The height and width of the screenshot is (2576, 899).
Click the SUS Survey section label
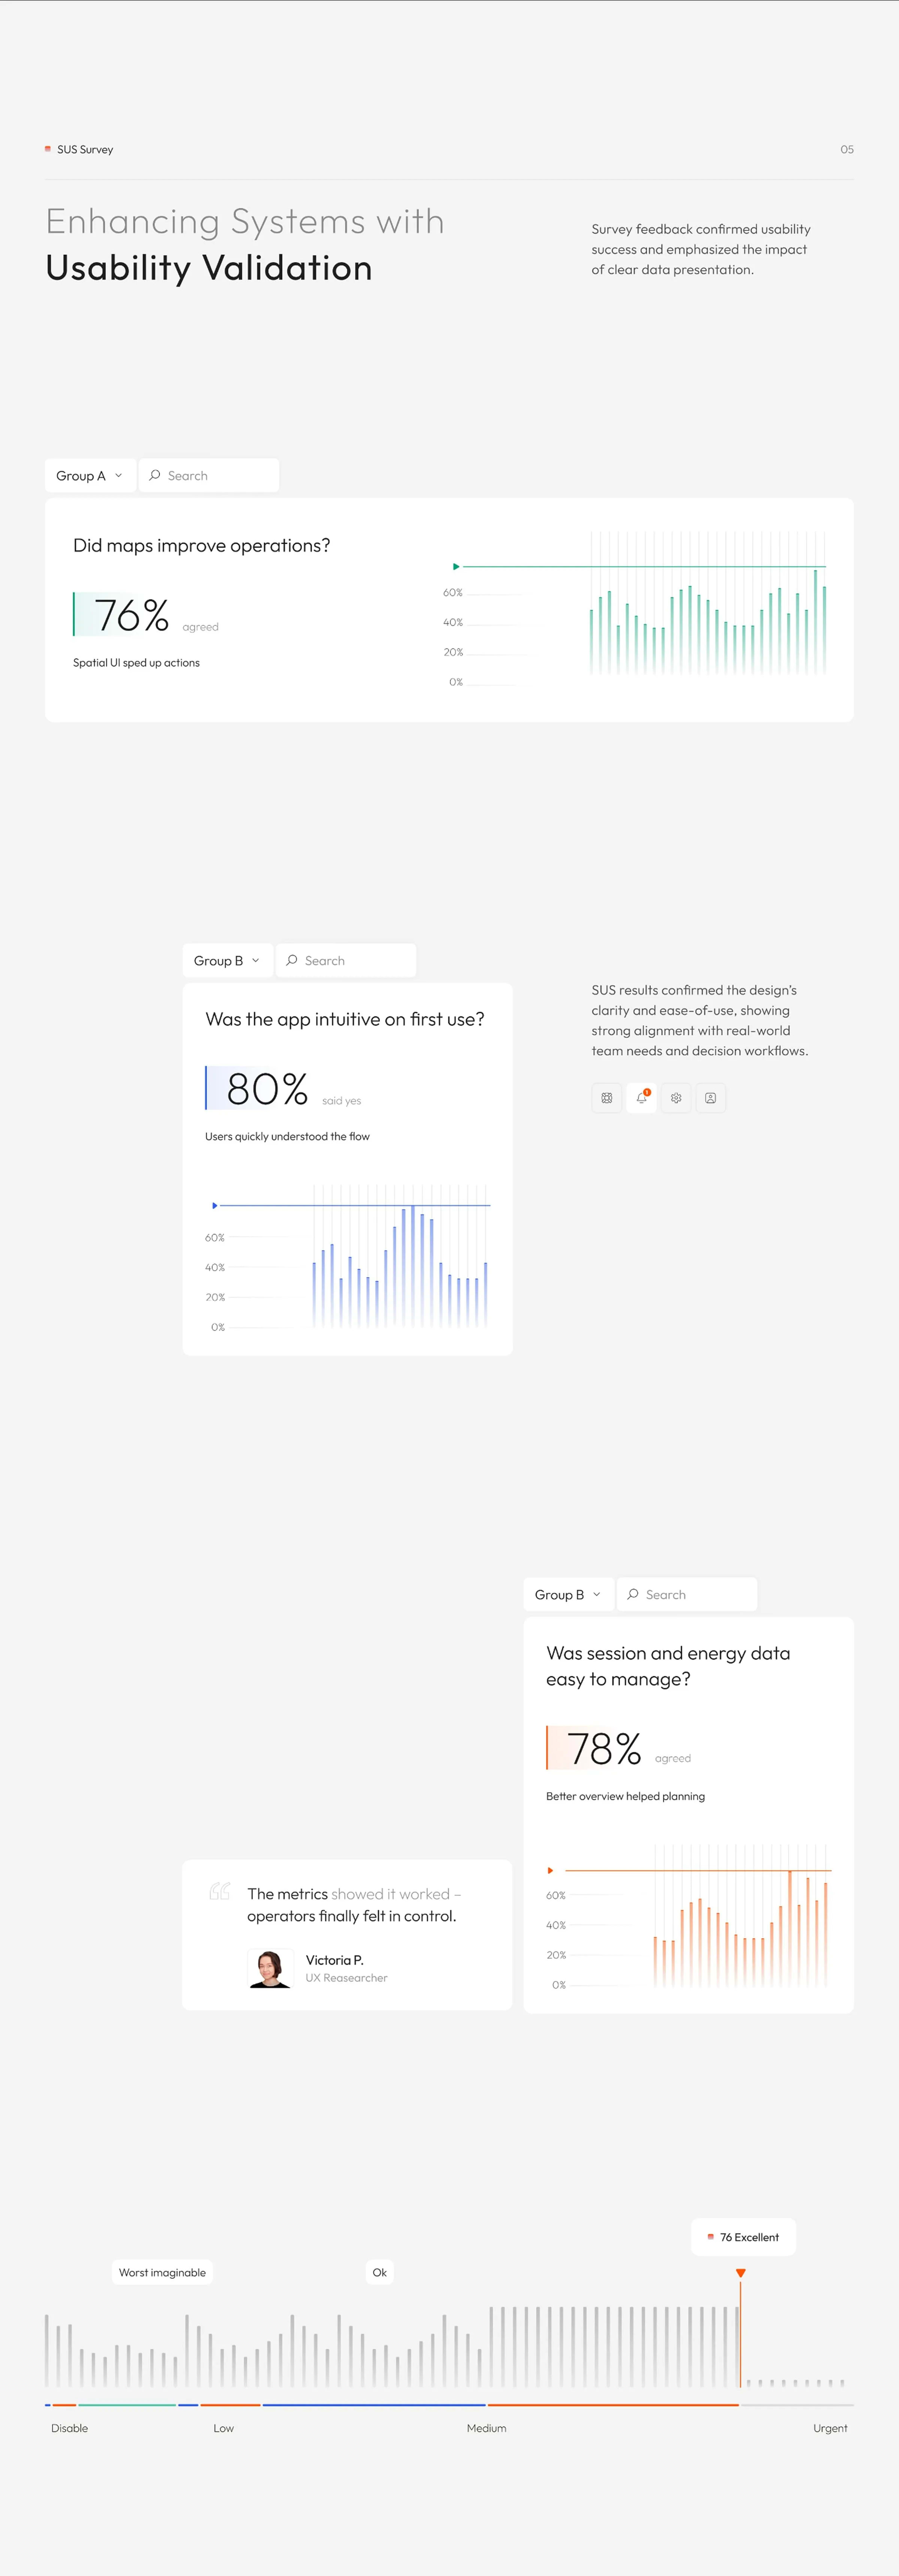click(x=84, y=149)
